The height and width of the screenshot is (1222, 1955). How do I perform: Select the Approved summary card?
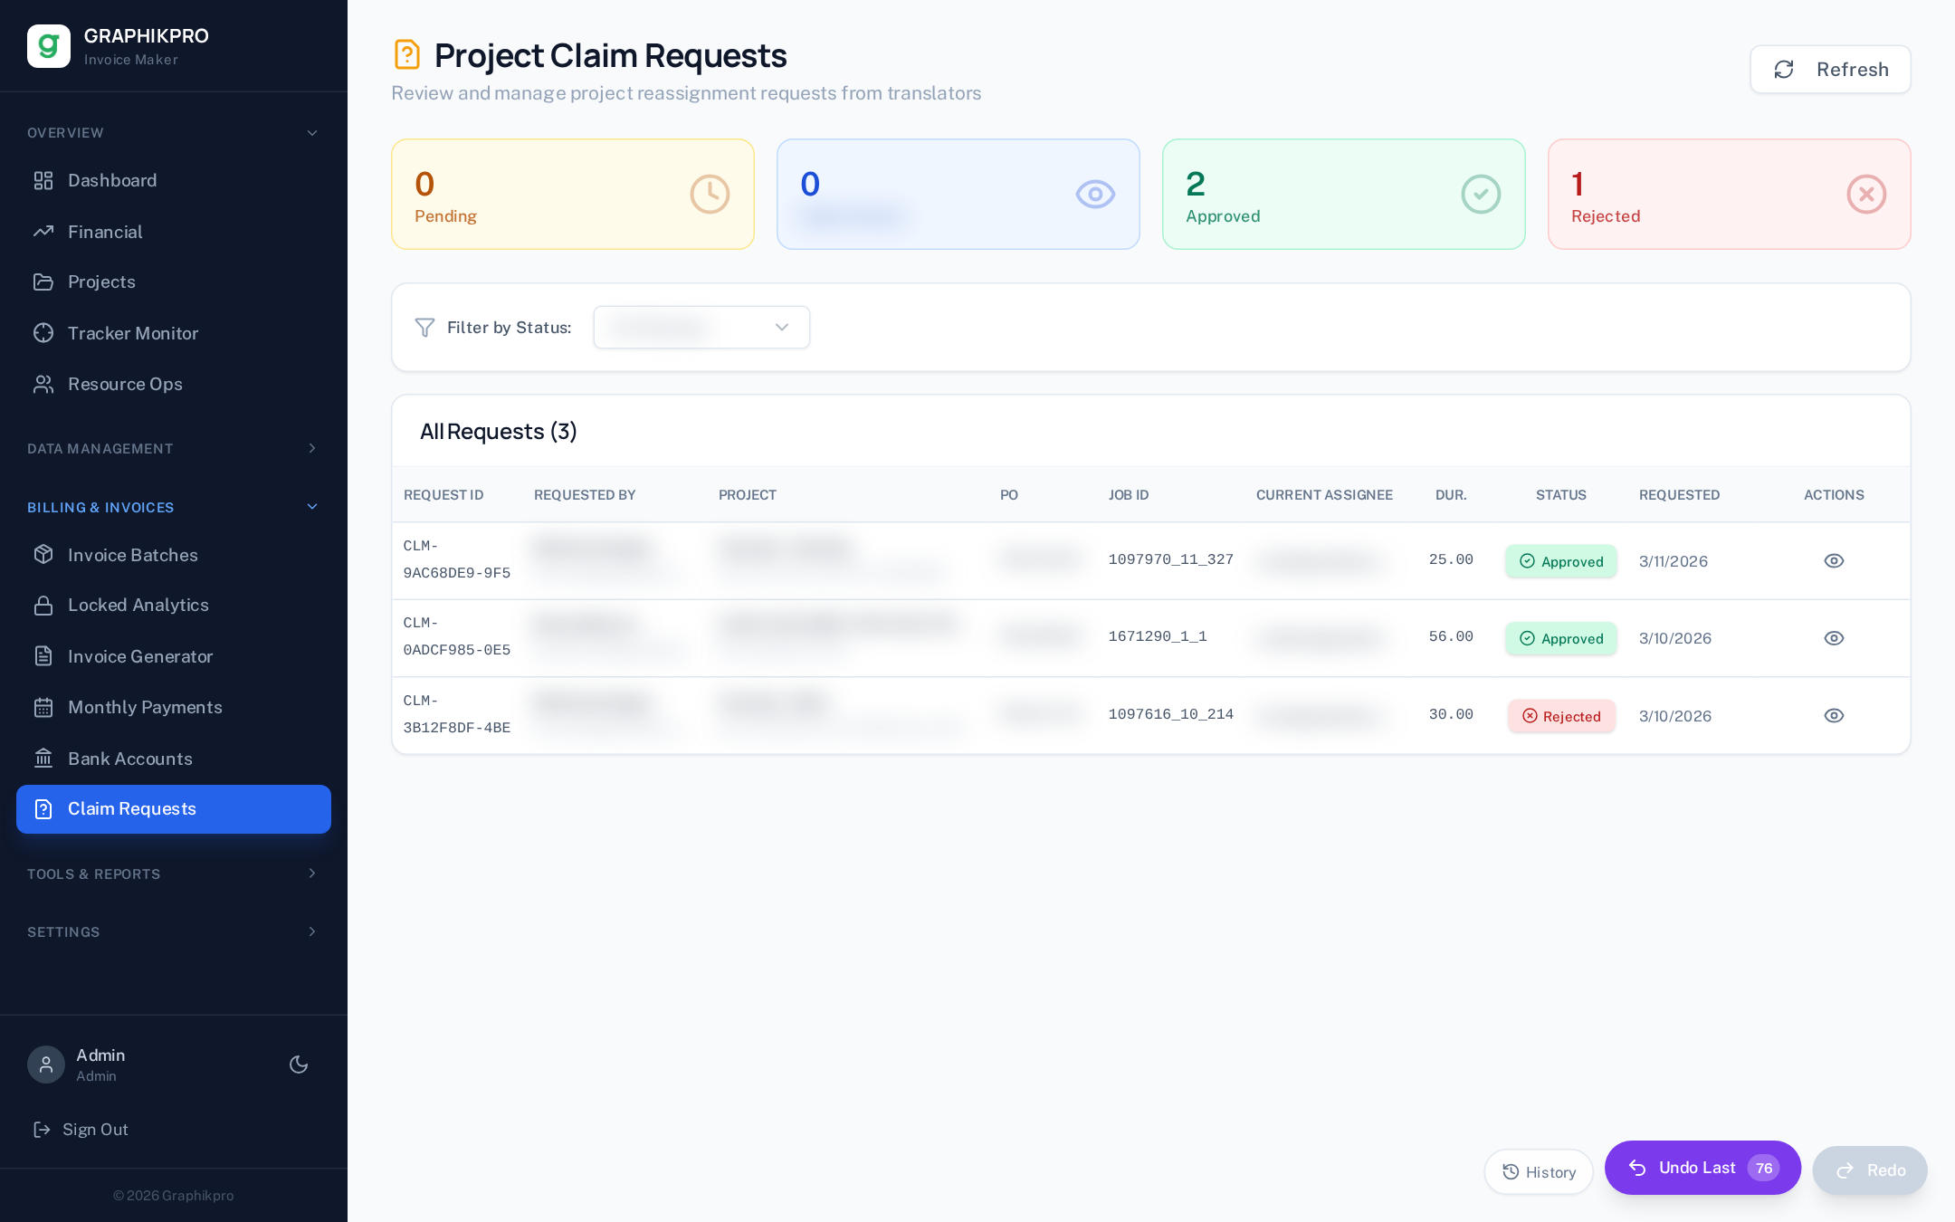(1344, 194)
